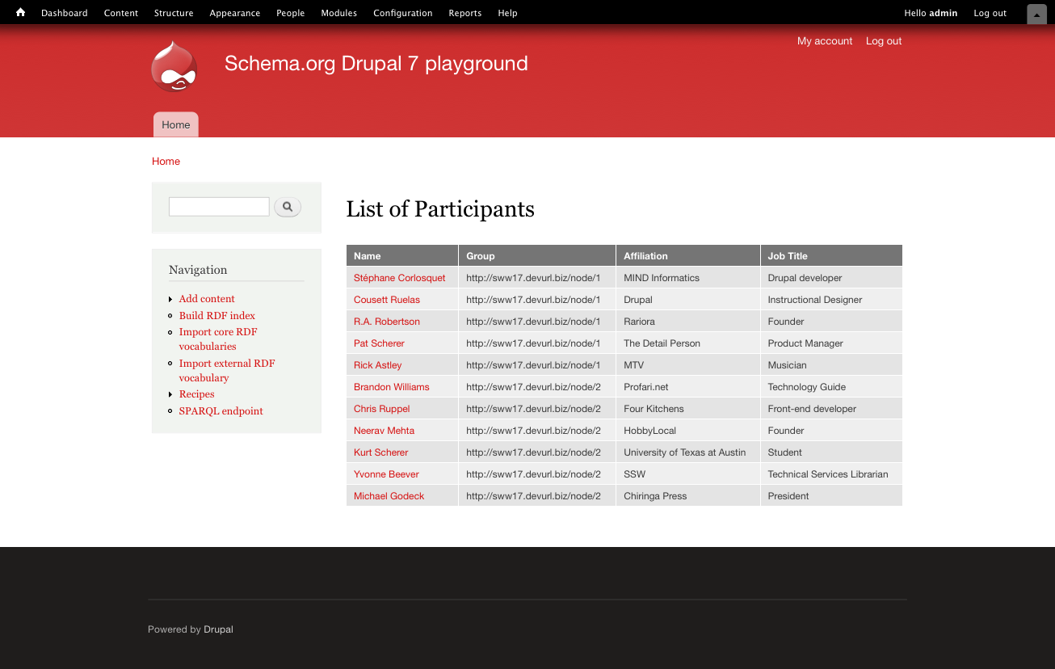Open the Reports menu item

[x=464, y=13]
